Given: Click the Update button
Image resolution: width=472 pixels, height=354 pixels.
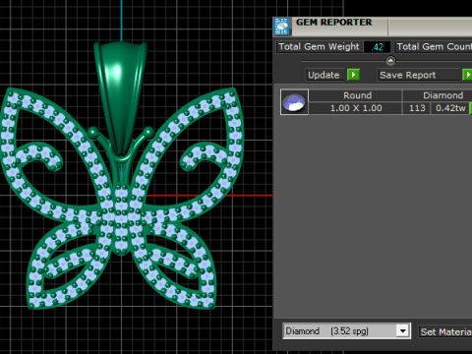Looking at the screenshot, I should click(325, 75).
